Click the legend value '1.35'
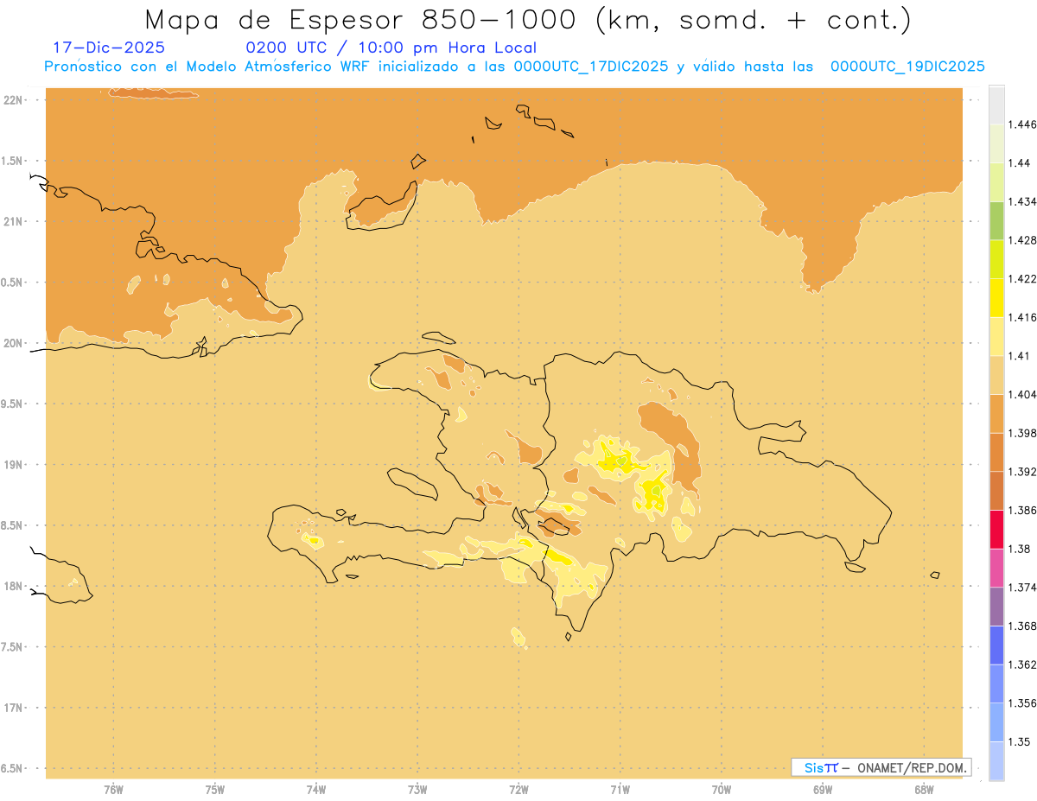 1020,741
